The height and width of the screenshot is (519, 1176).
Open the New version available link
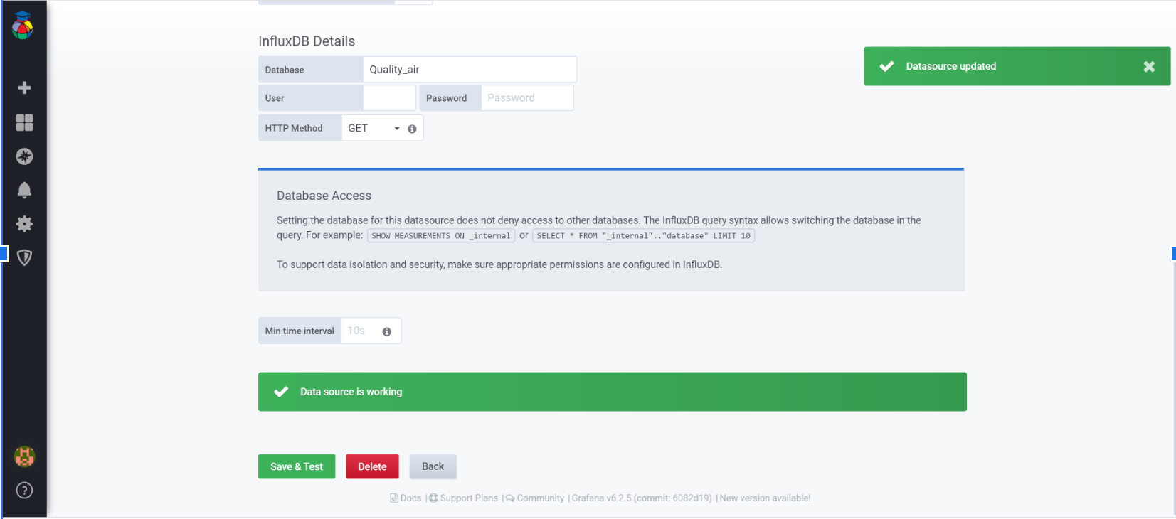point(765,498)
